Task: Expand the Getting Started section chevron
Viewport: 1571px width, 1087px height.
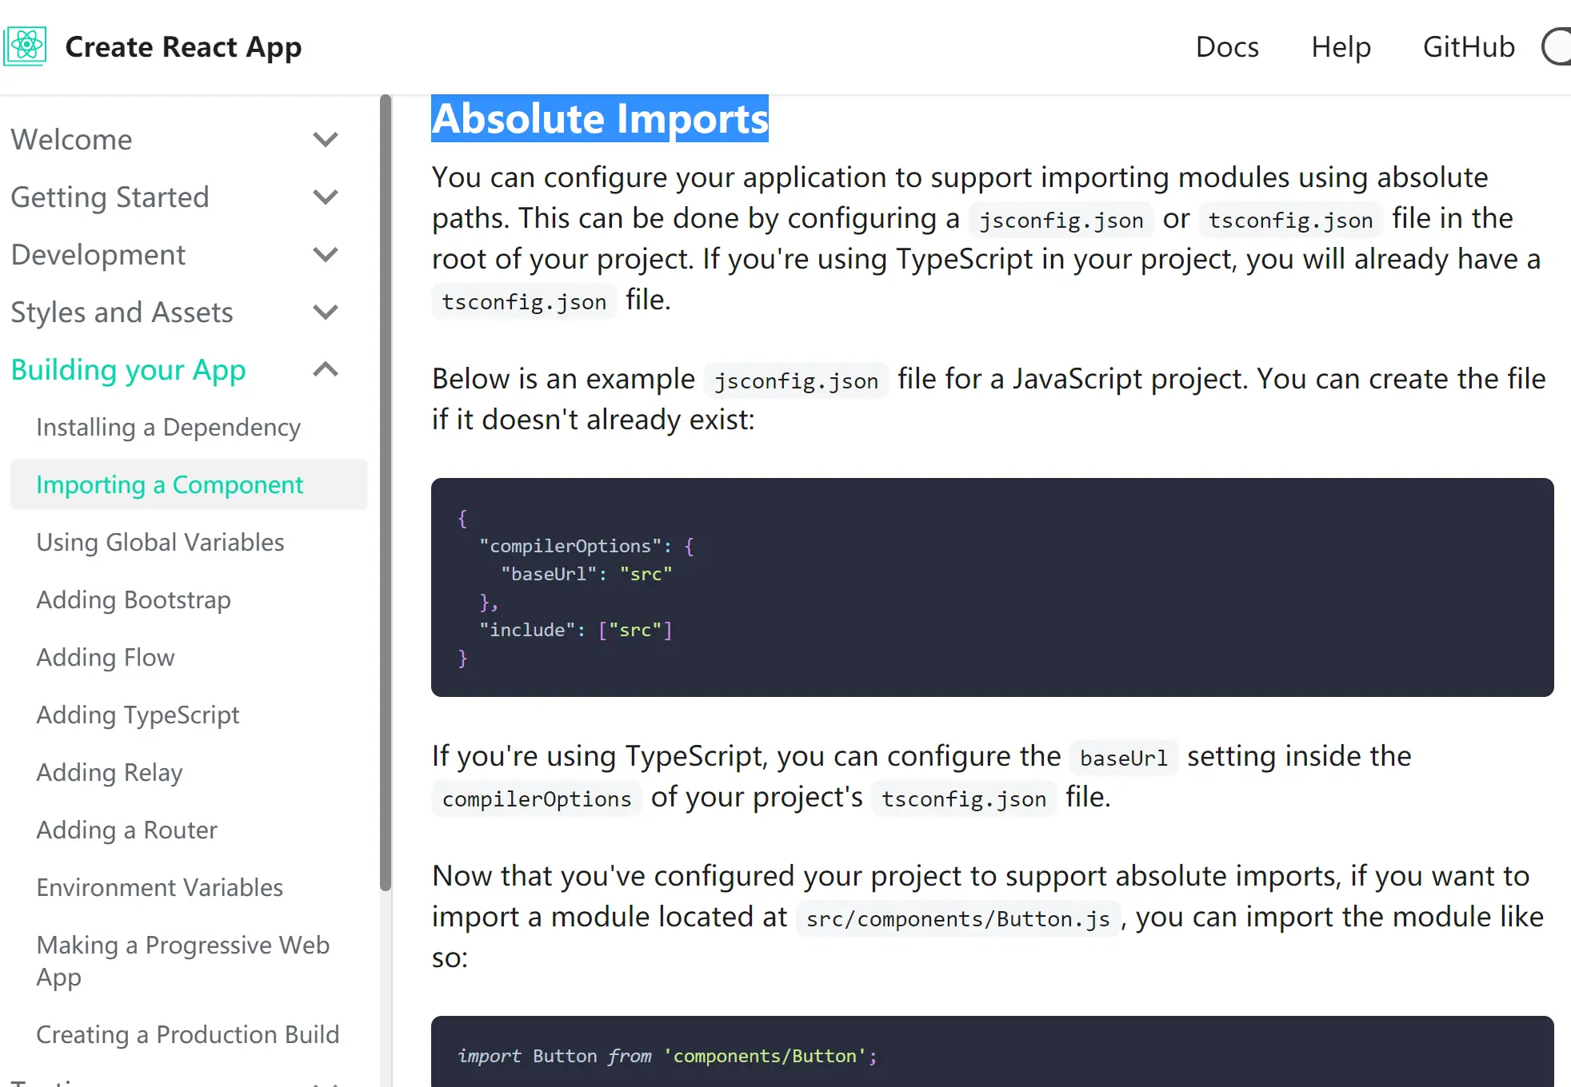Action: (326, 197)
